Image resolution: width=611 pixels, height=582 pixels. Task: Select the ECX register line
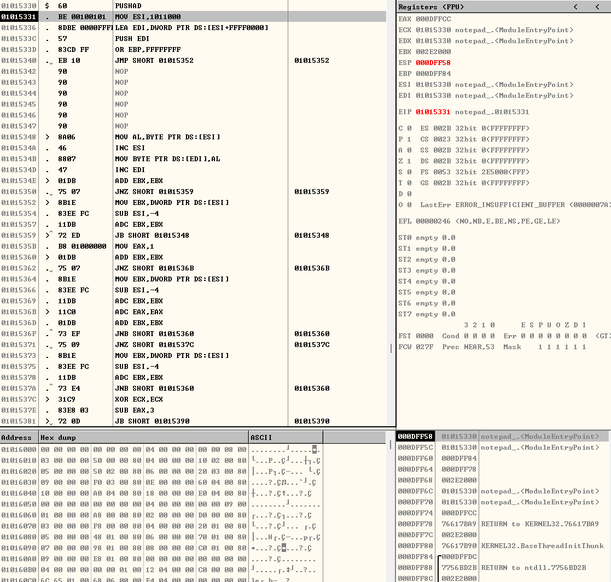point(486,30)
